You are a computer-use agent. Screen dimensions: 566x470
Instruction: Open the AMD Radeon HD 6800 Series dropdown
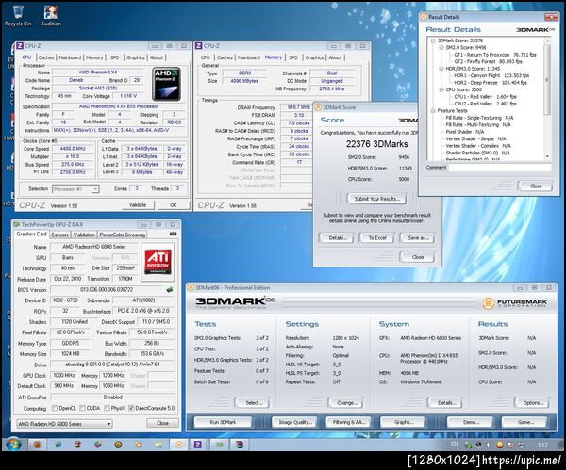64,424
